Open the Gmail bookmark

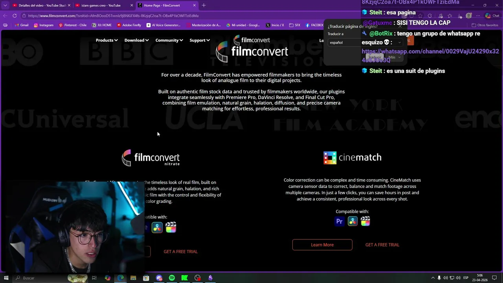tap(21, 25)
